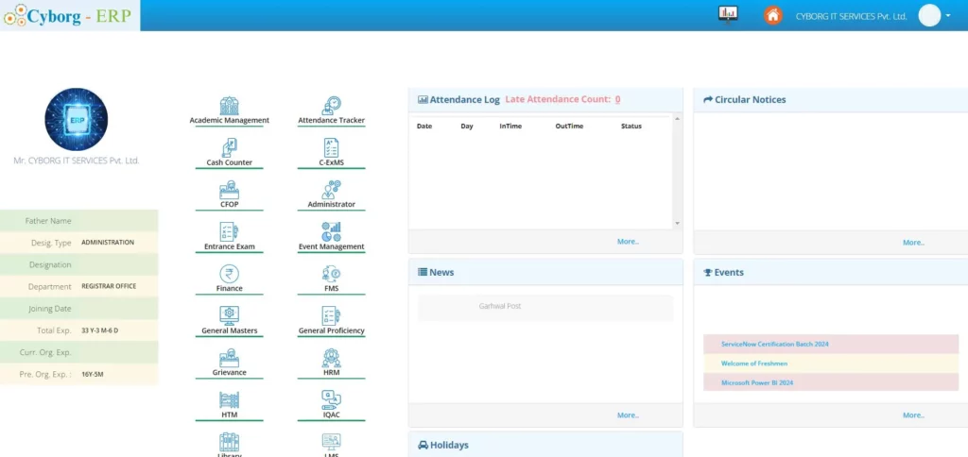968x457 pixels.
Task: Open ServiceNow Certification Batch 2024 event
Action: pyautogui.click(x=774, y=345)
